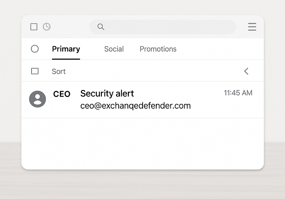Screen dimensions: 285x199
Task: Click the CEO sender avatar icon
Action: (38, 99)
